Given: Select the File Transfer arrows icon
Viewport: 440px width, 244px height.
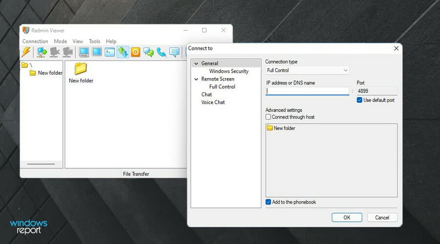Looking at the screenshot, I should 123,52.
